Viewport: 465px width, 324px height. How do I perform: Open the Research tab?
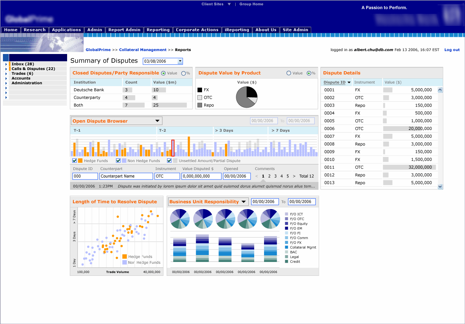(x=35, y=30)
